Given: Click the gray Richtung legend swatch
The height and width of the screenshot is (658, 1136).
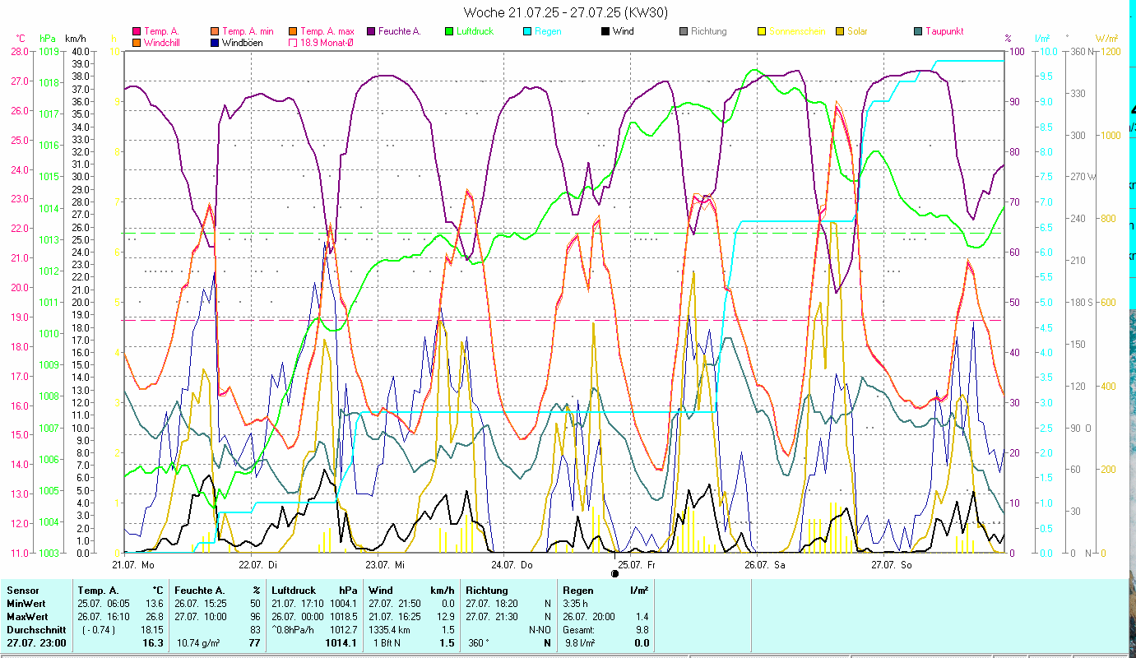Looking at the screenshot, I should [684, 32].
